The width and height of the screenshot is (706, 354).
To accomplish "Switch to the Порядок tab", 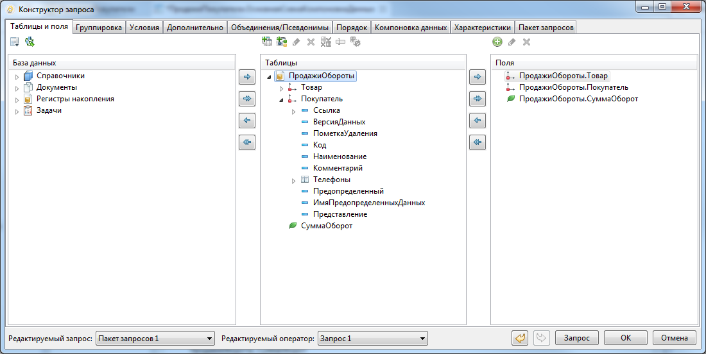I will pyautogui.click(x=352, y=28).
